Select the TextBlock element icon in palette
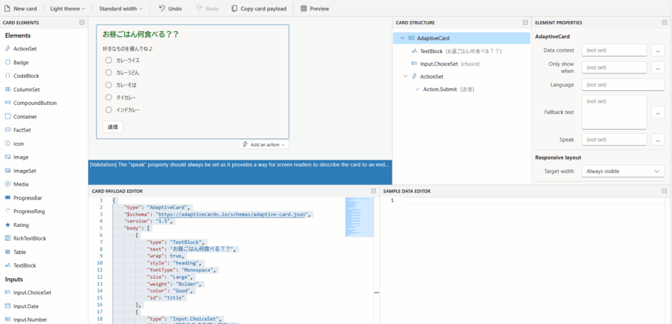Image resolution: width=672 pixels, height=324 pixels. point(8,265)
